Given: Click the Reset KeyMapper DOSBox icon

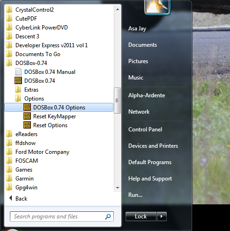Looking at the screenshot, I should (27, 116).
